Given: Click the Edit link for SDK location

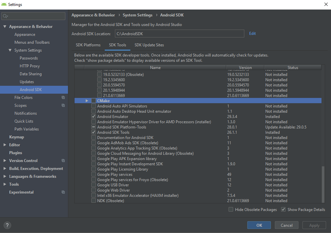Looking at the screenshot, I should point(252,34).
